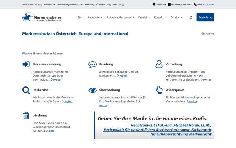Expand the Service dropdown menu

point(177,17)
